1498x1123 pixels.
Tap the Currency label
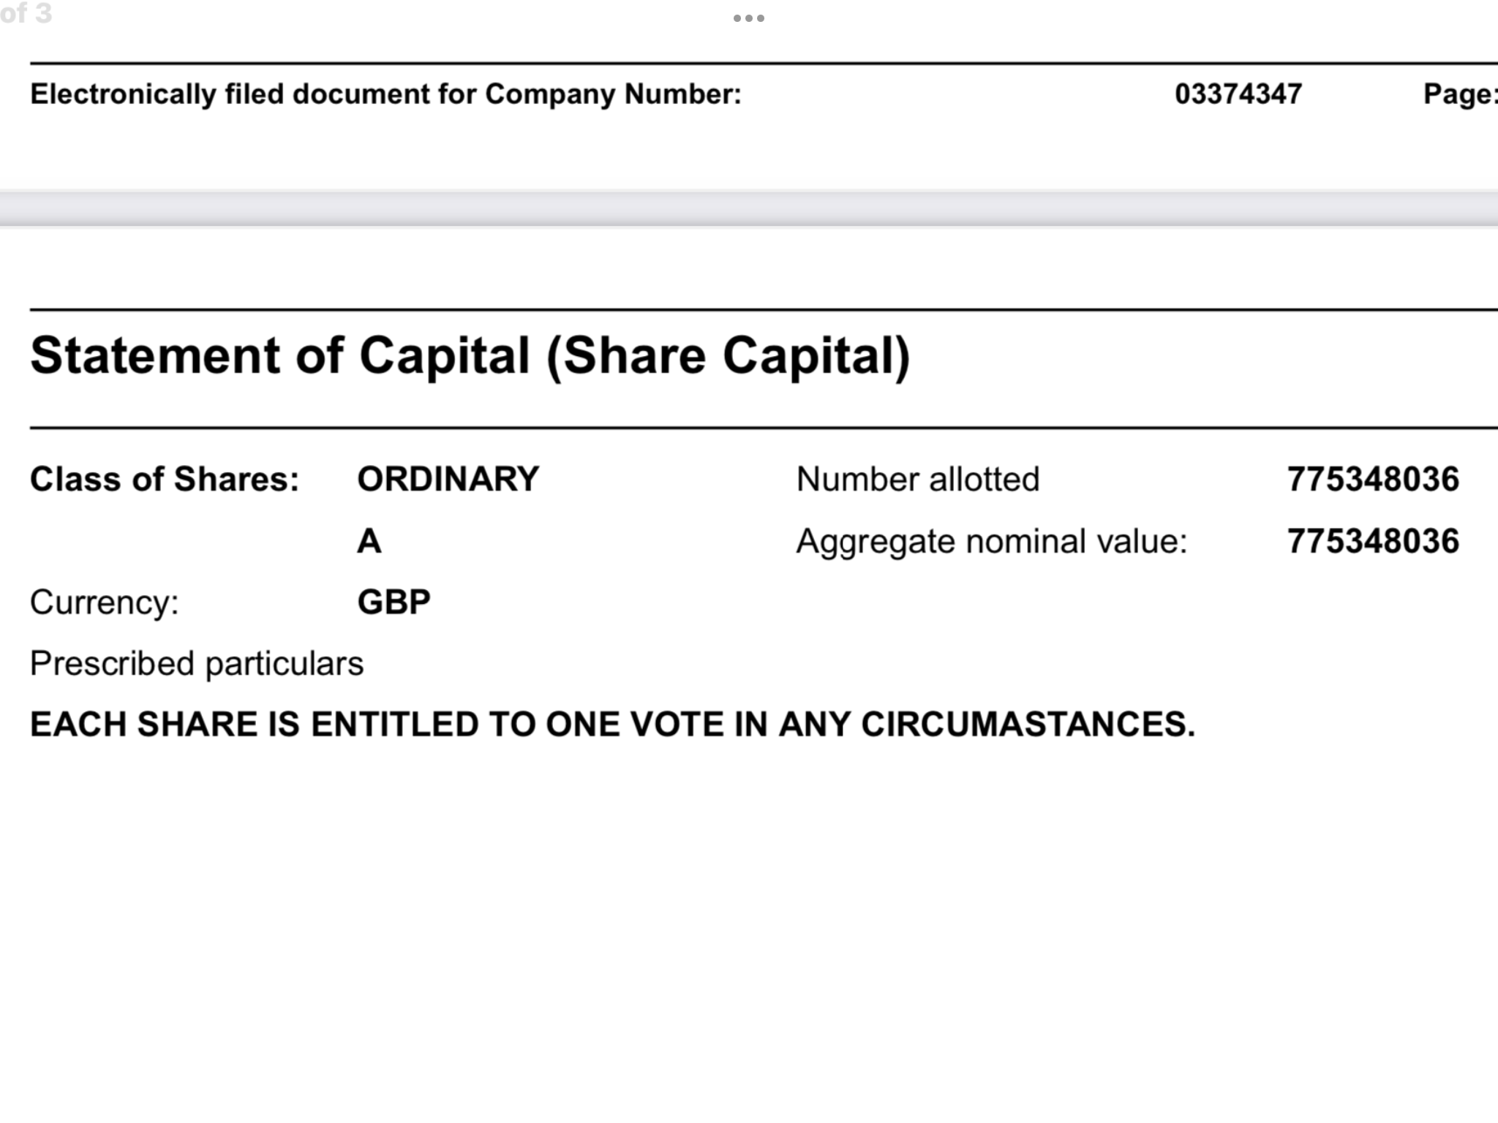click(105, 603)
